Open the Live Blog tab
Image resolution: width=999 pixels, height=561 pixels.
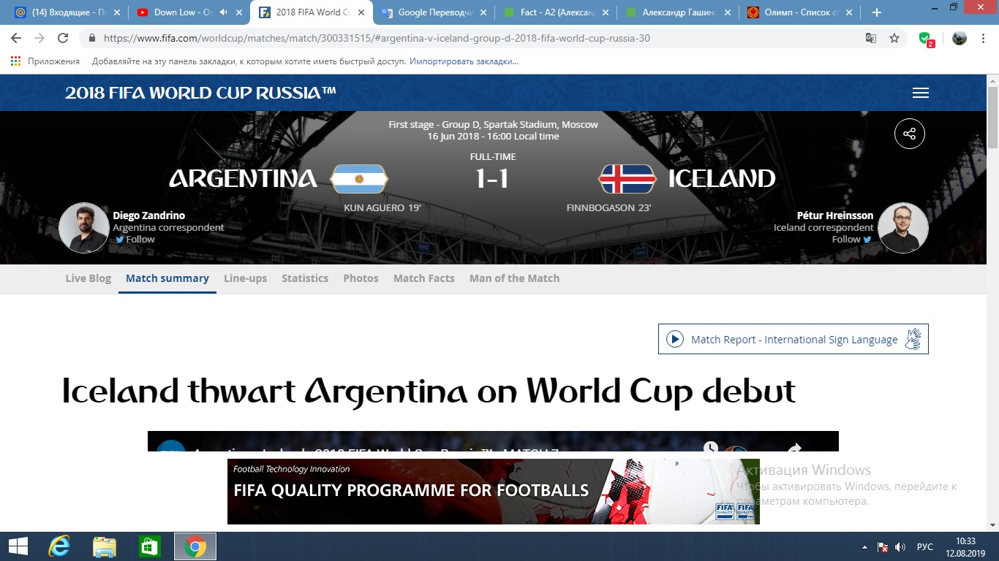pyautogui.click(x=88, y=278)
